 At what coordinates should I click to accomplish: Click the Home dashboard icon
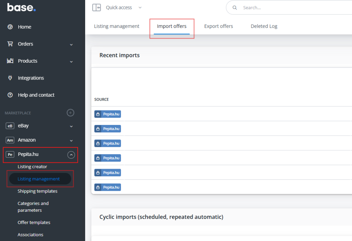[x=10, y=27]
